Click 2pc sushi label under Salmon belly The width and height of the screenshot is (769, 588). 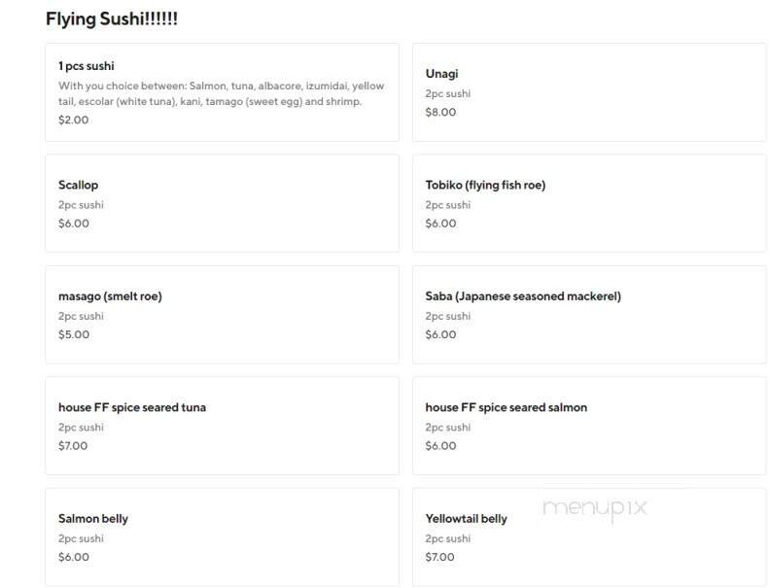[81, 538]
